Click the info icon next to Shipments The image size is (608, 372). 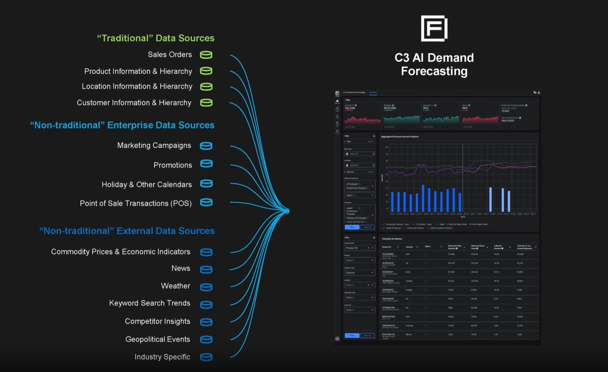[x=356, y=105]
